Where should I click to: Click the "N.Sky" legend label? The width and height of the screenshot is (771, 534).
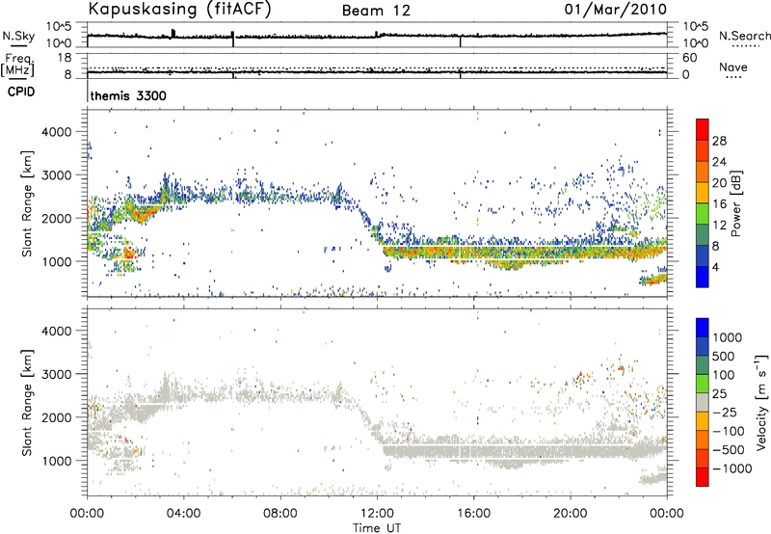(18, 36)
